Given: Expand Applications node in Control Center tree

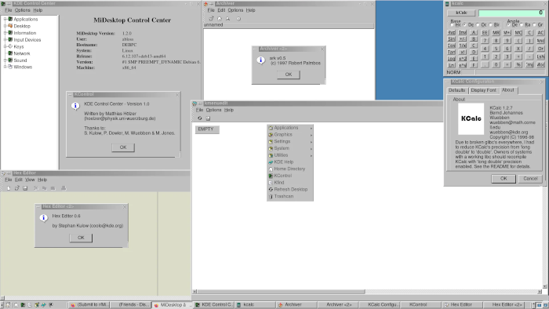Looking at the screenshot, I should [x=5, y=20].
